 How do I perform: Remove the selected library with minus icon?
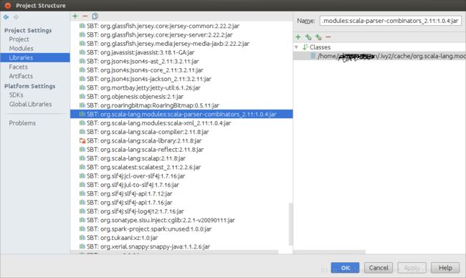(85, 16)
